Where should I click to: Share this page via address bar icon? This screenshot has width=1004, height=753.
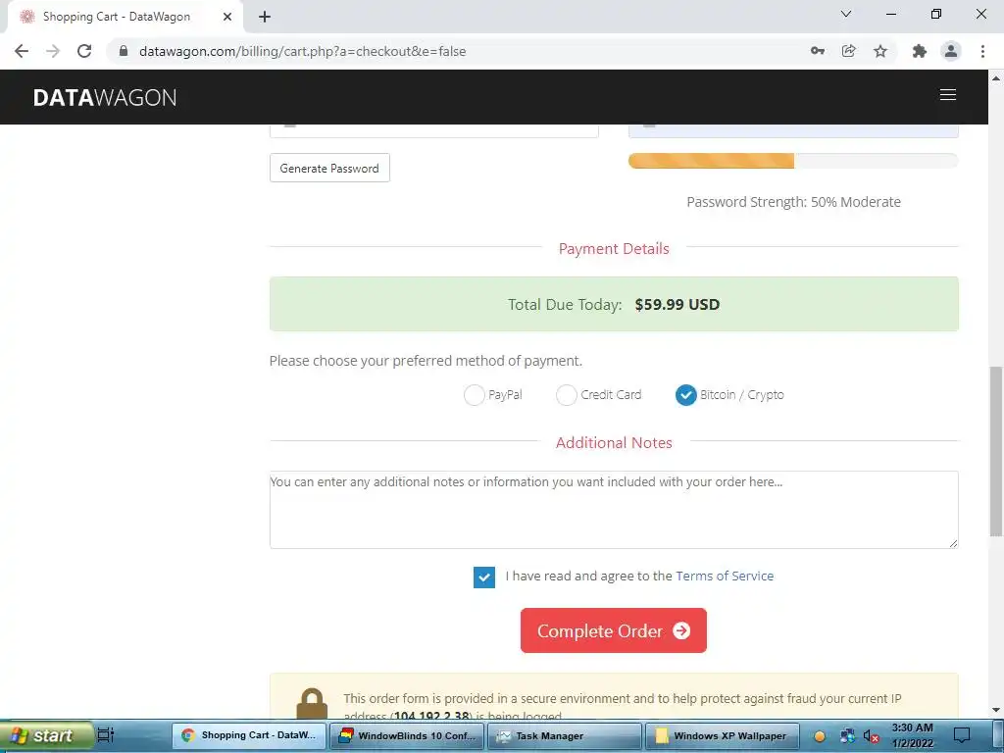pos(848,51)
